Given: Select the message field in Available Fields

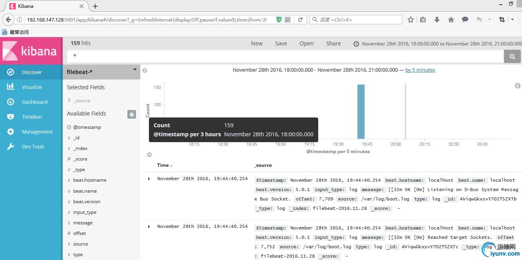Looking at the screenshot, I should pos(83,223).
